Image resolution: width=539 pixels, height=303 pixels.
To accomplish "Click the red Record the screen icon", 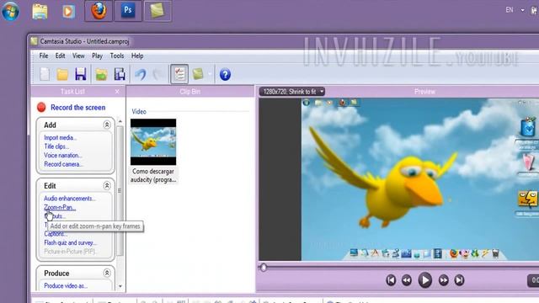I will pos(41,107).
